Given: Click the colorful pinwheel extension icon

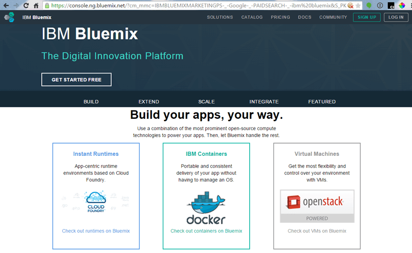Looking at the screenshot, I should (x=402, y=5).
